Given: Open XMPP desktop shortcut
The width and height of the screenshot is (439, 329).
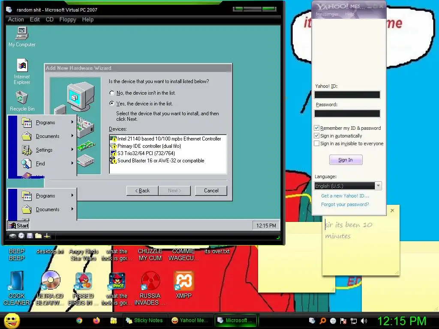Looking at the screenshot, I should click(x=183, y=284).
